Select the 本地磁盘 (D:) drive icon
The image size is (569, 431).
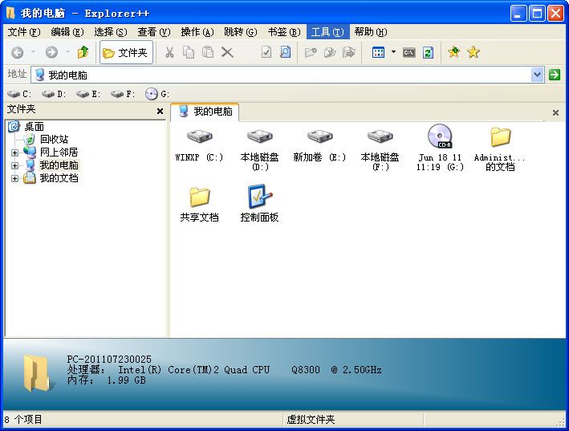(x=259, y=136)
